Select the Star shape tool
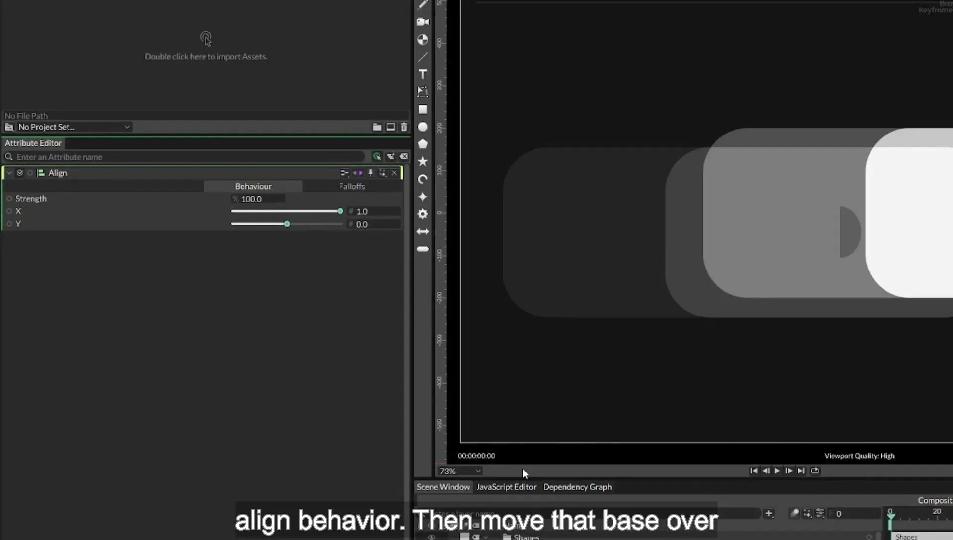This screenshot has height=540, width=953. pos(423,161)
